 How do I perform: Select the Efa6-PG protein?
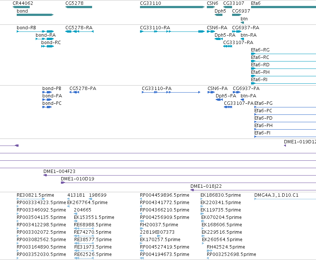[x=285, y=107]
